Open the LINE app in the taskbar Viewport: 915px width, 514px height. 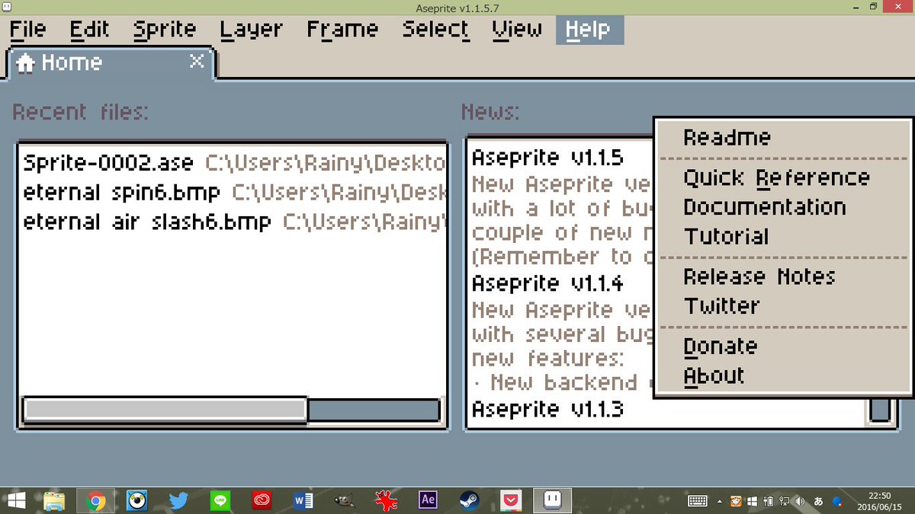pyautogui.click(x=220, y=500)
